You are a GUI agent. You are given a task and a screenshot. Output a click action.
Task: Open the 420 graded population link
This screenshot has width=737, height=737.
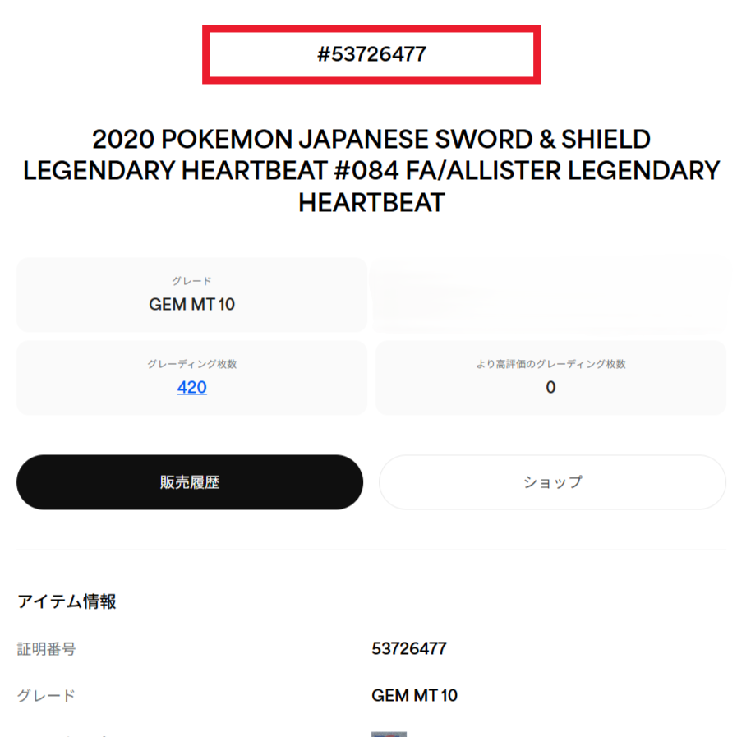[191, 387]
